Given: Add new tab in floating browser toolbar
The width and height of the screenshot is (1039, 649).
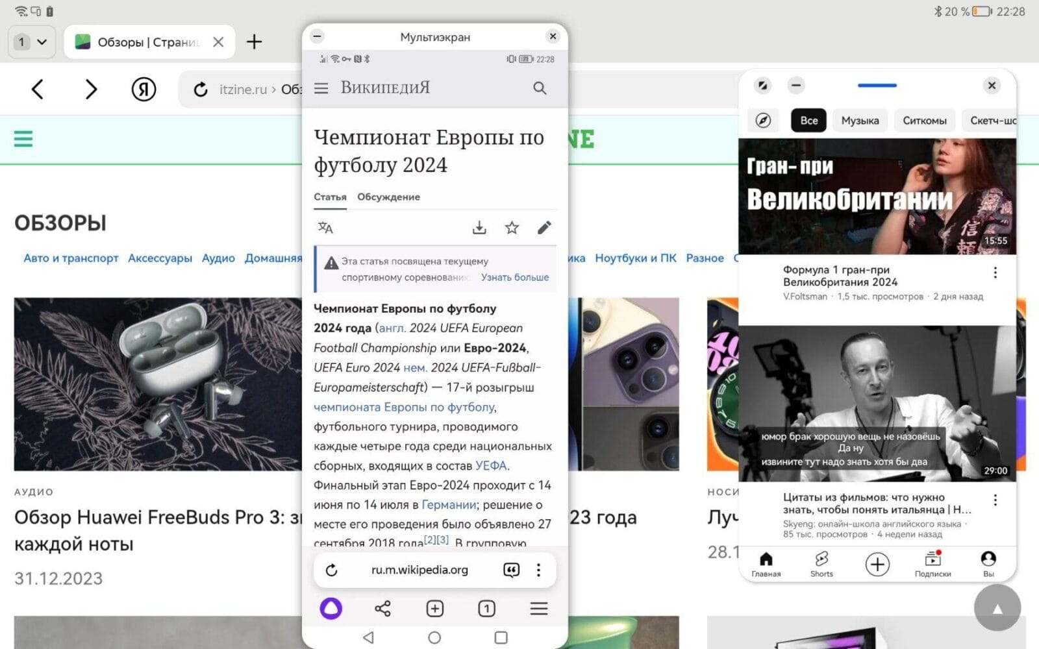Looking at the screenshot, I should (x=435, y=608).
